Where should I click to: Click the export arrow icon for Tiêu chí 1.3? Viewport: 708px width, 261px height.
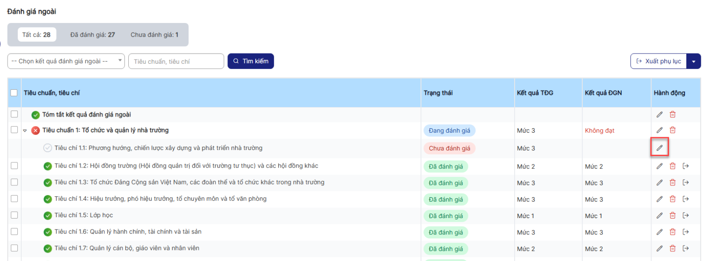pyautogui.click(x=685, y=182)
